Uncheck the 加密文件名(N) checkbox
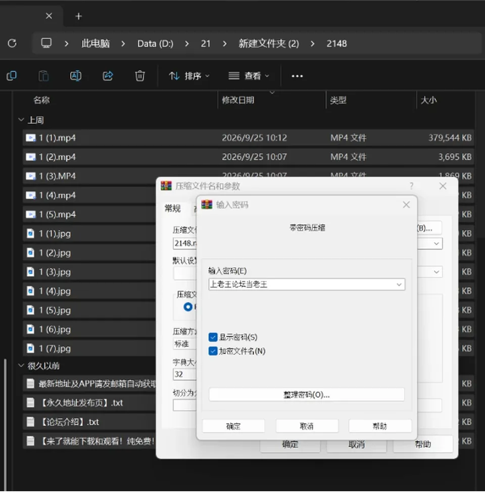Viewport: 485px width, 492px height. point(213,351)
